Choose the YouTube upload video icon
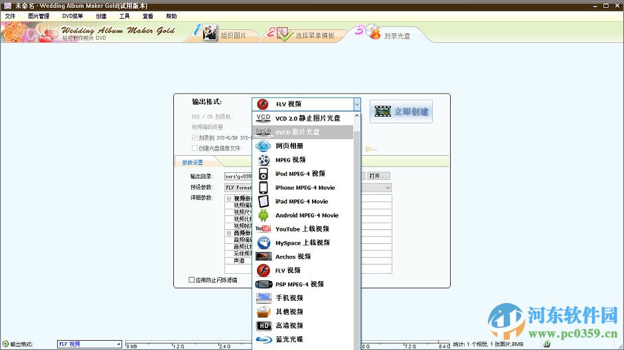 click(x=263, y=229)
